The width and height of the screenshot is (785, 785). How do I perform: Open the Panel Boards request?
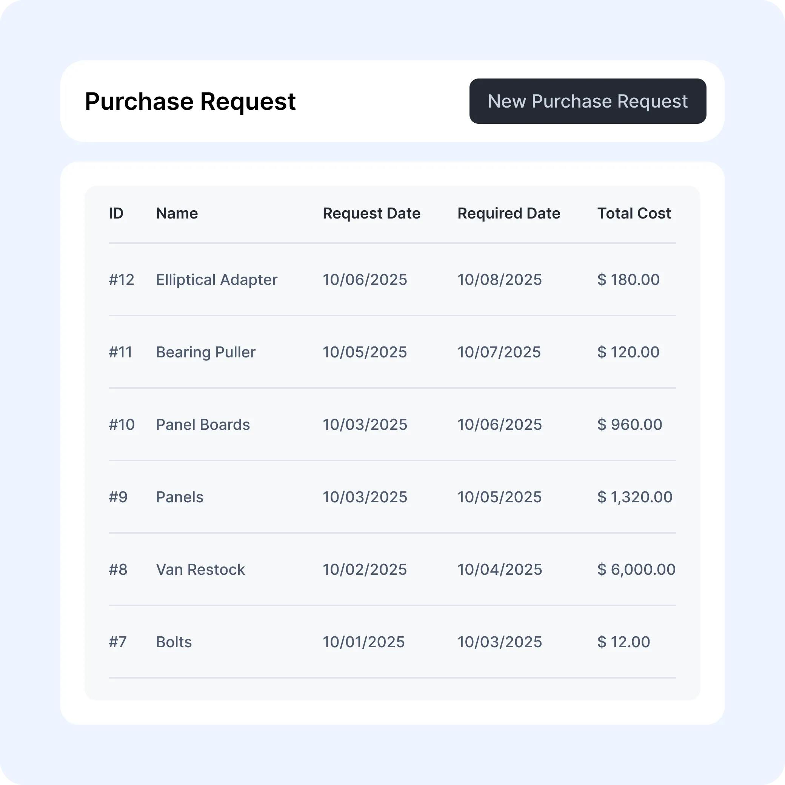tap(203, 424)
